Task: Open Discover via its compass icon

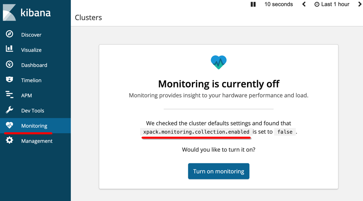Action: pyautogui.click(x=10, y=34)
